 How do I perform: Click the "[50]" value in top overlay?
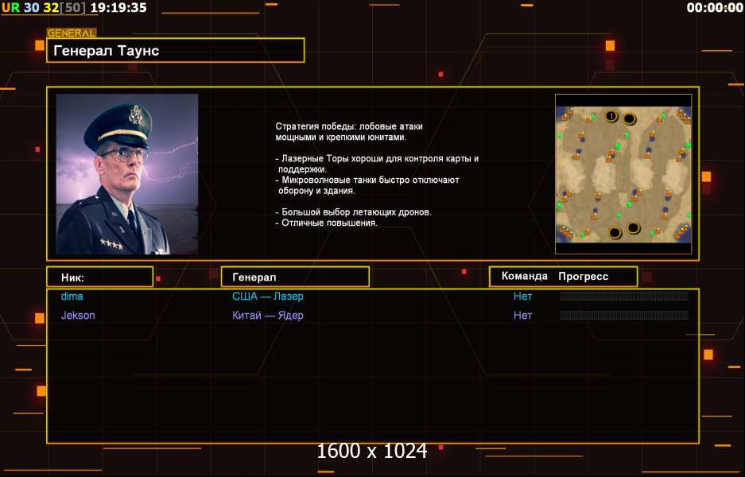tap(74, 8)
